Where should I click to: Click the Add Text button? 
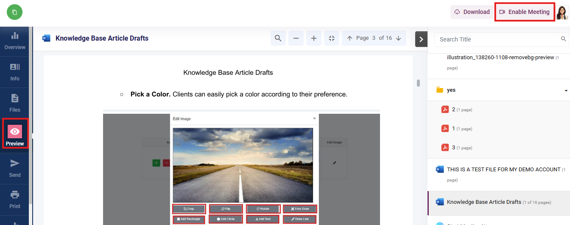263,219
